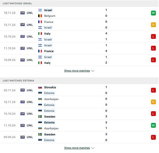Click the Sweden flag in 09.09.24 match
The image size is (159, 153).
coord(40,134)
